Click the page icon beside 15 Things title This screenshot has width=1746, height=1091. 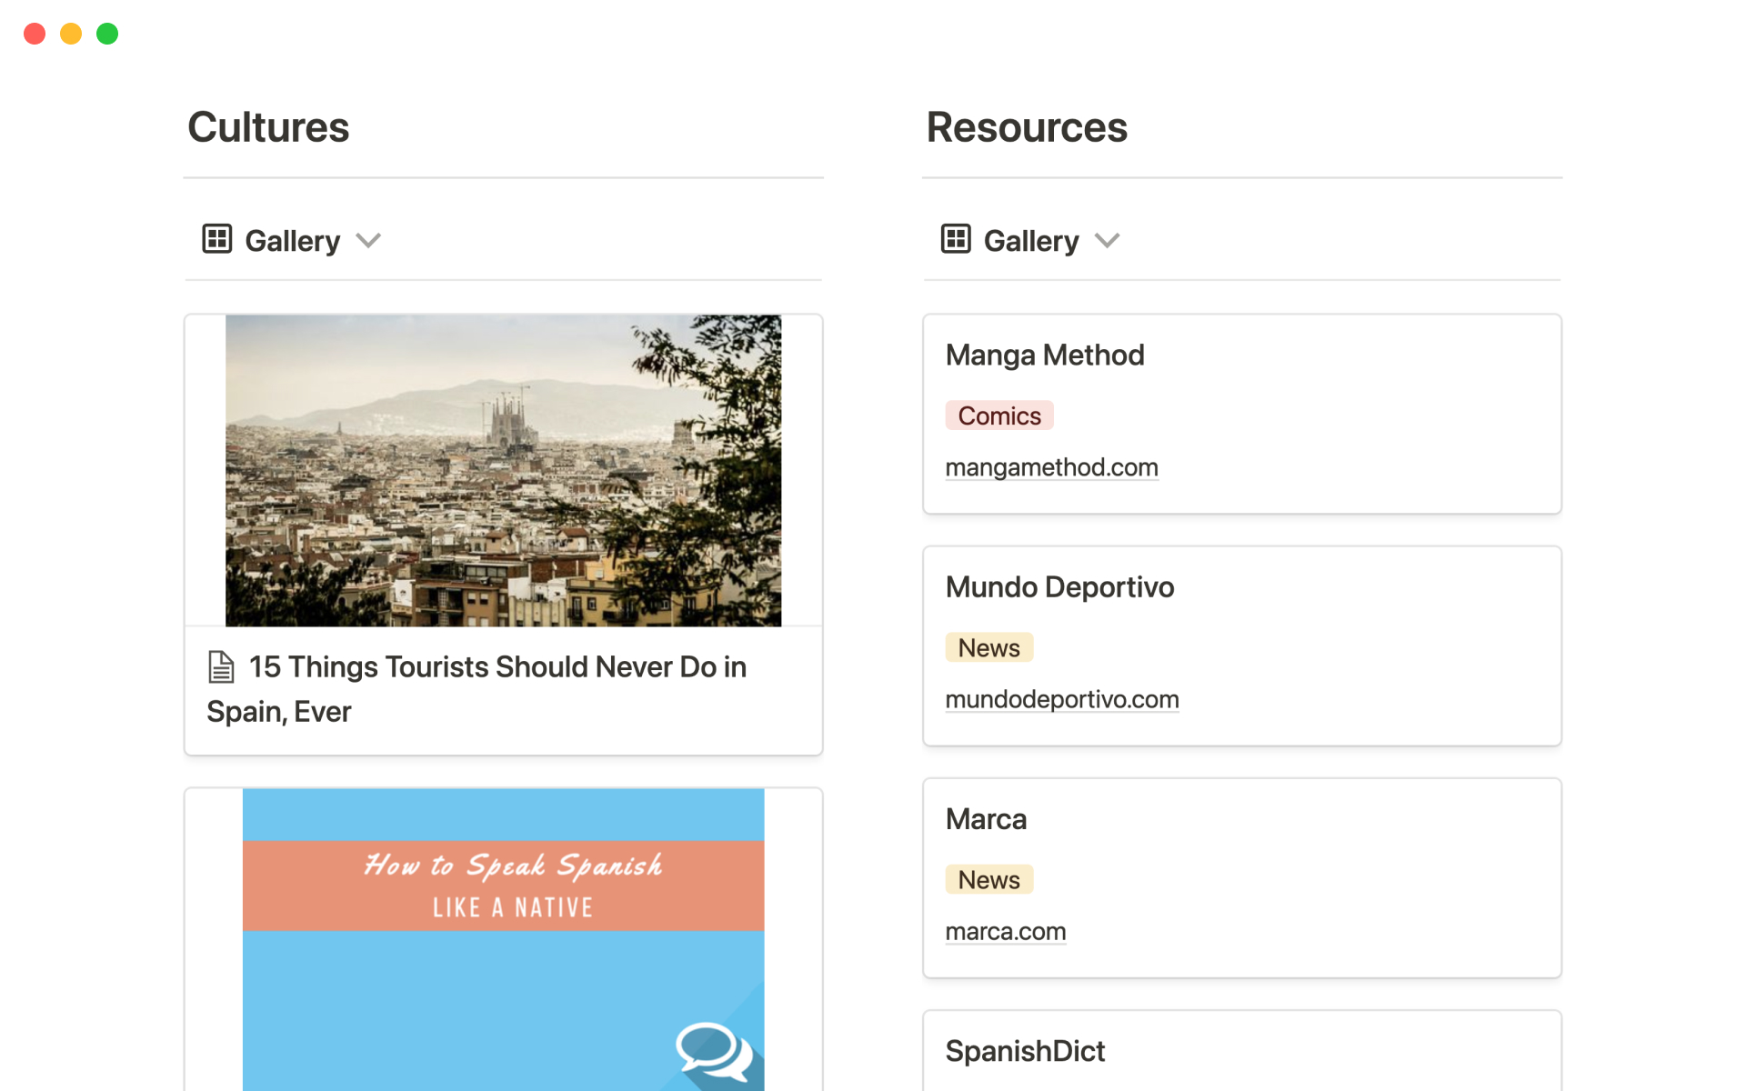tap(221, 667)
